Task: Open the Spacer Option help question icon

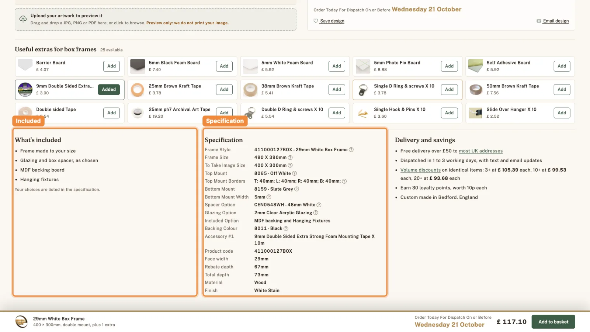Action: click(x=319, y=205)
